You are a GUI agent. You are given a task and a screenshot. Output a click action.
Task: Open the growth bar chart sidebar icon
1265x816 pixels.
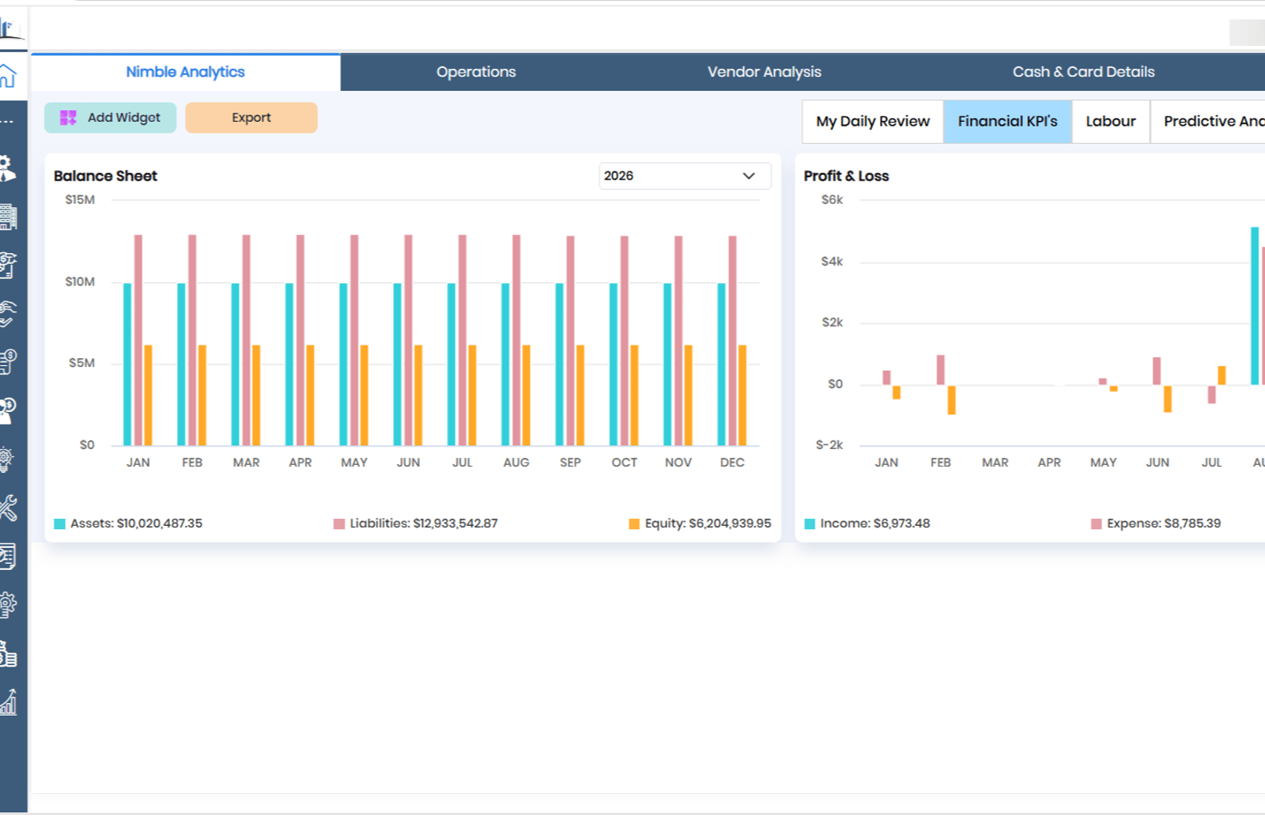coord(8,702)
